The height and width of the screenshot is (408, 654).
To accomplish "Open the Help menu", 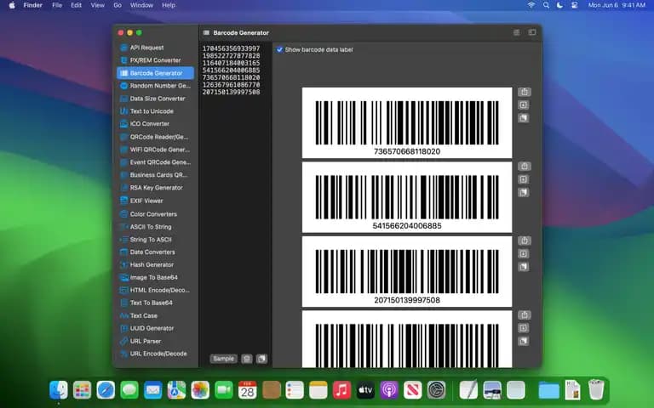I will (169, 5).
